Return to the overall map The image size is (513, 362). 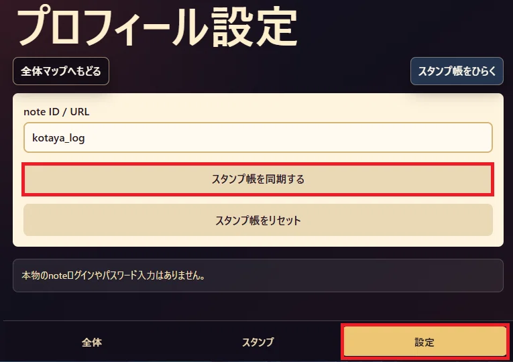[x=61, y=71]
